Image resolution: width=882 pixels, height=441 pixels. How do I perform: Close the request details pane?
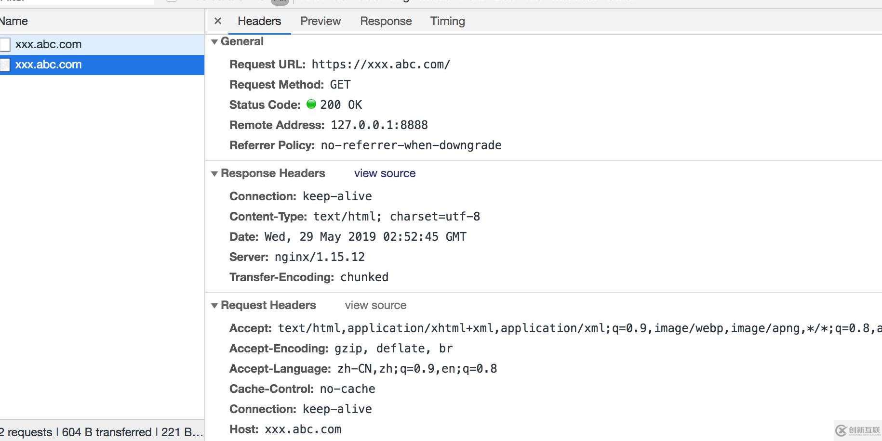point(218,21)
